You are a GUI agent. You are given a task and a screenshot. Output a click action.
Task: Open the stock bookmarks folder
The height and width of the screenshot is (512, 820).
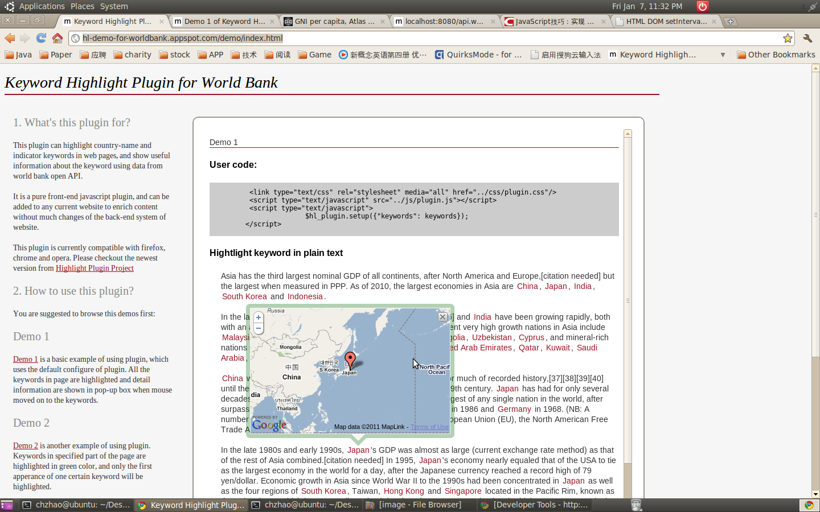coord(174,55)
